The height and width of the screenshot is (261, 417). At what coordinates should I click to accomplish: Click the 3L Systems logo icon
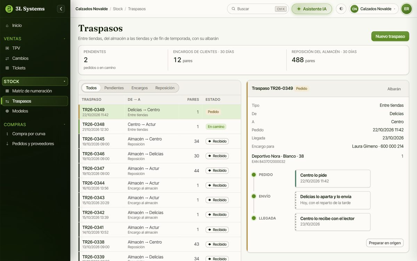pyautogui.click(x=9, y=9)
